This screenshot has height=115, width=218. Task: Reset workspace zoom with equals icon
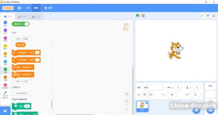[x=126, y=109]
